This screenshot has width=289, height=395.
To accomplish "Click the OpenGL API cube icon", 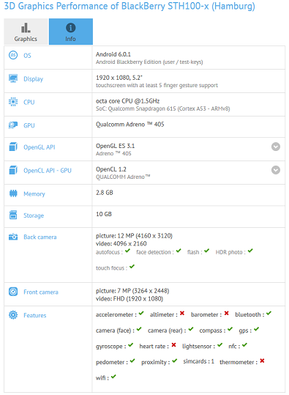I will click(13, 147).
